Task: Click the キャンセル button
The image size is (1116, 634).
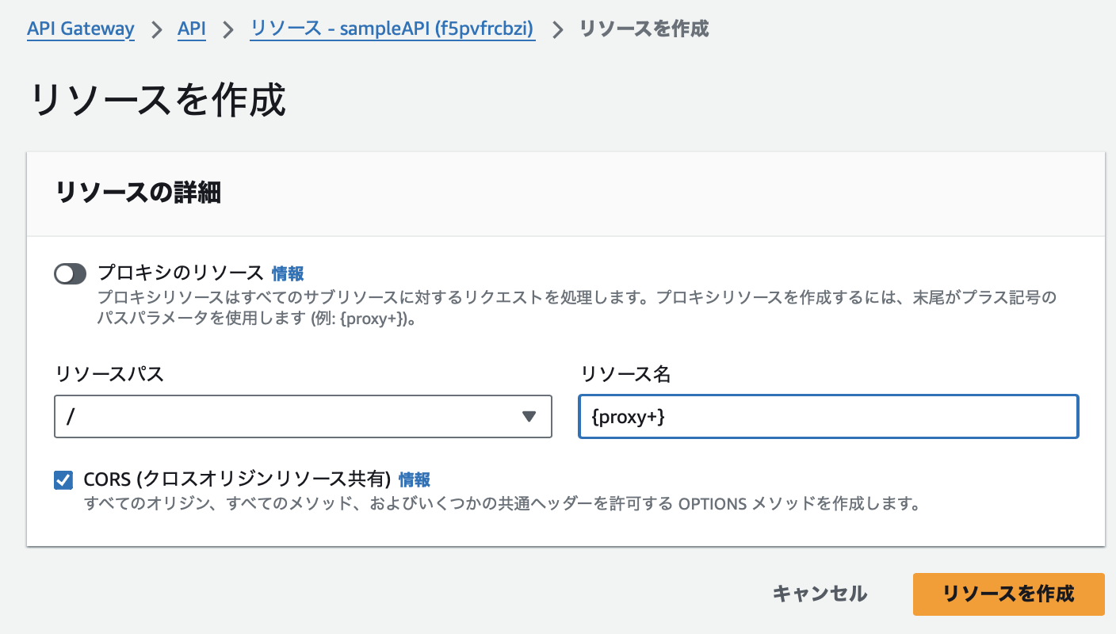Action: (x=820, y=594)
